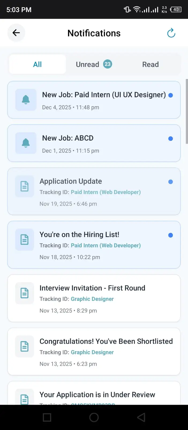Open the Congratulations! You've Been Shortlisted notification
188x430 pixels.
click(106, 341)
